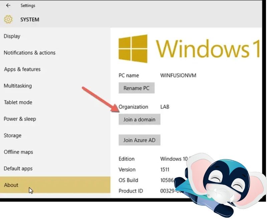Click the Settings title text

coord(28,5)
